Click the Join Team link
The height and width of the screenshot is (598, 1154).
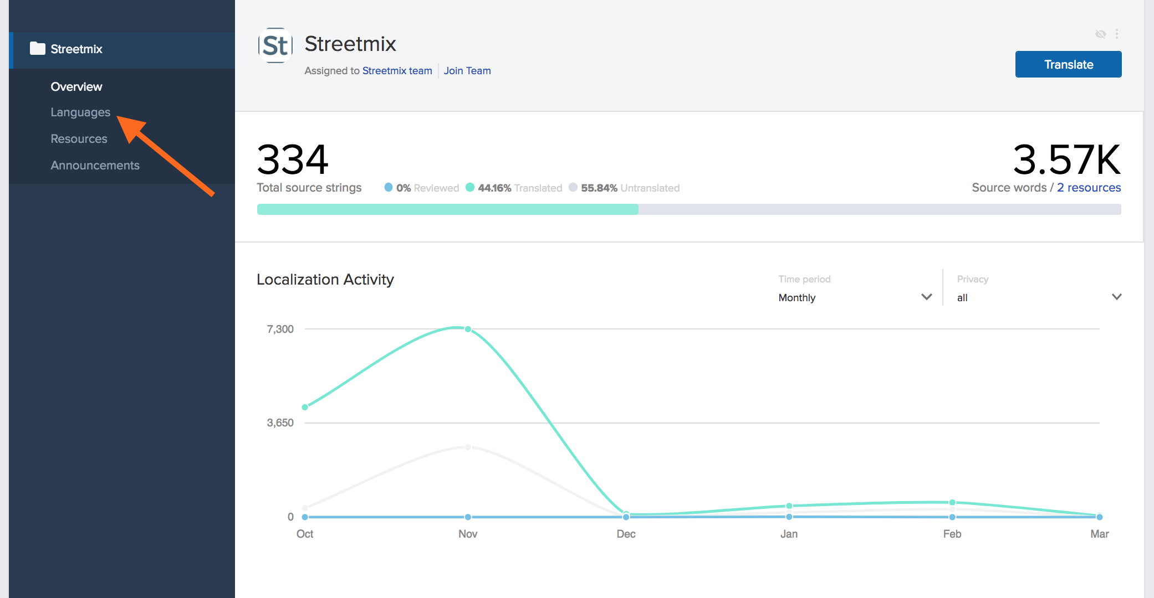pyautogui.click(x=467, y=71)
